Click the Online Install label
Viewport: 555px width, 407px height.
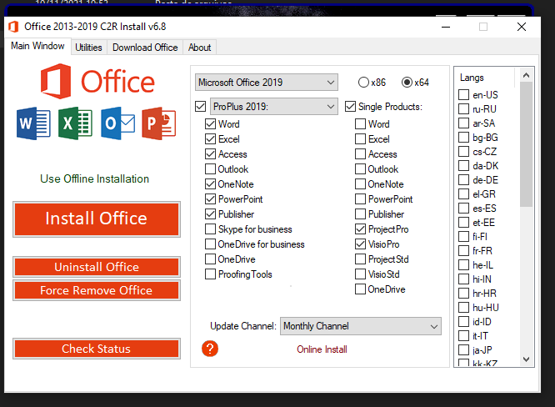click(322, 349)
